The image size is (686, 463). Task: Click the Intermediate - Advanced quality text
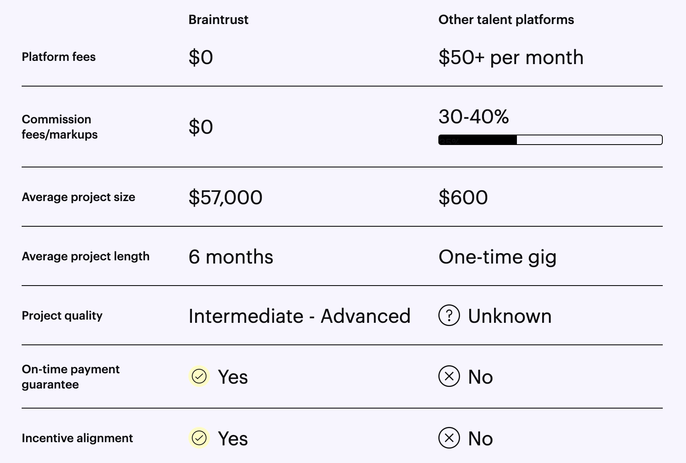(300, 316)
